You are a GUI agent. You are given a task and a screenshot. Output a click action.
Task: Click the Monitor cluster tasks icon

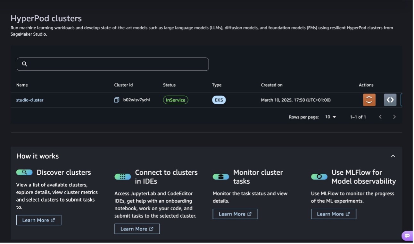click(x=221, y=177)
